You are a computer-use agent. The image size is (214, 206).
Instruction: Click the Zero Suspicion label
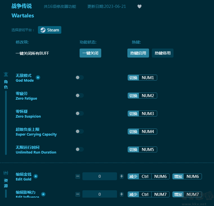(x=28, y=114)
